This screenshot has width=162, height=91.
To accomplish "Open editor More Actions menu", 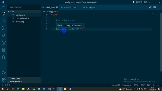I will click(158, 7).
